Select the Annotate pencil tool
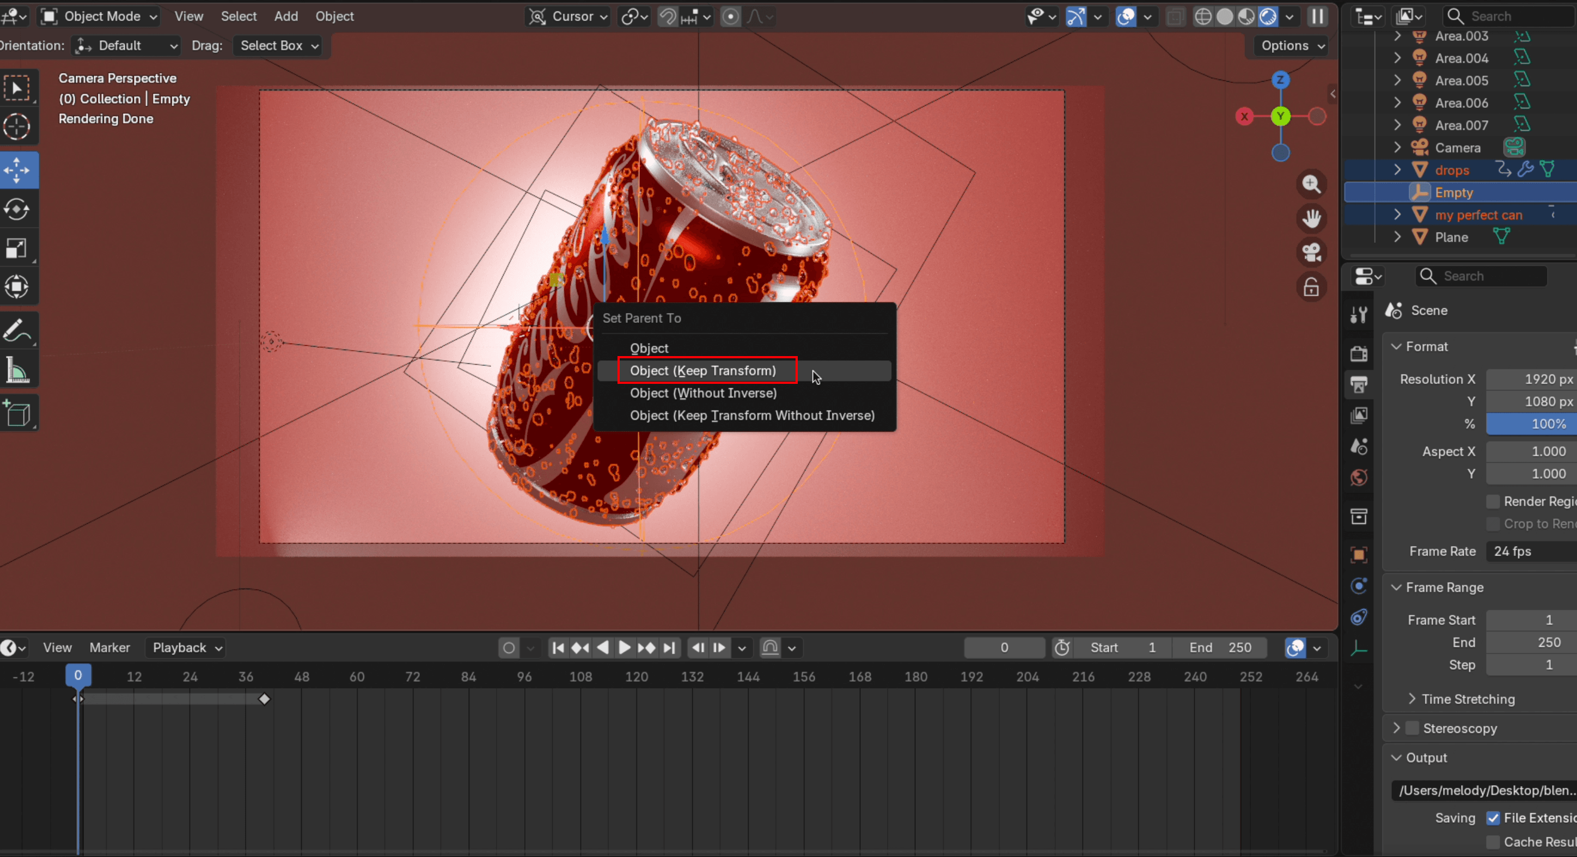The height and width of the screenshot is (857, 1577). tap(17, 331)
